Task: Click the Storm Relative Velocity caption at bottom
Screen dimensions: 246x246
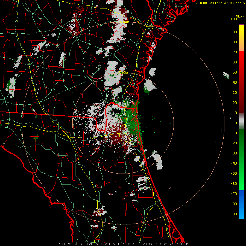Action: pos(124,244)
